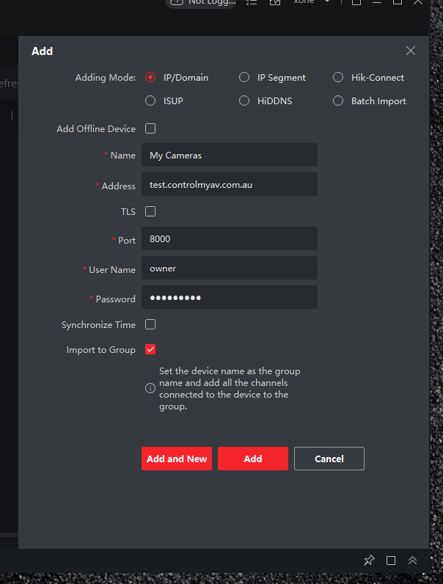Click the group name description text
The image size is (443, 584).
pyautogui.click(x=230, y=389)
